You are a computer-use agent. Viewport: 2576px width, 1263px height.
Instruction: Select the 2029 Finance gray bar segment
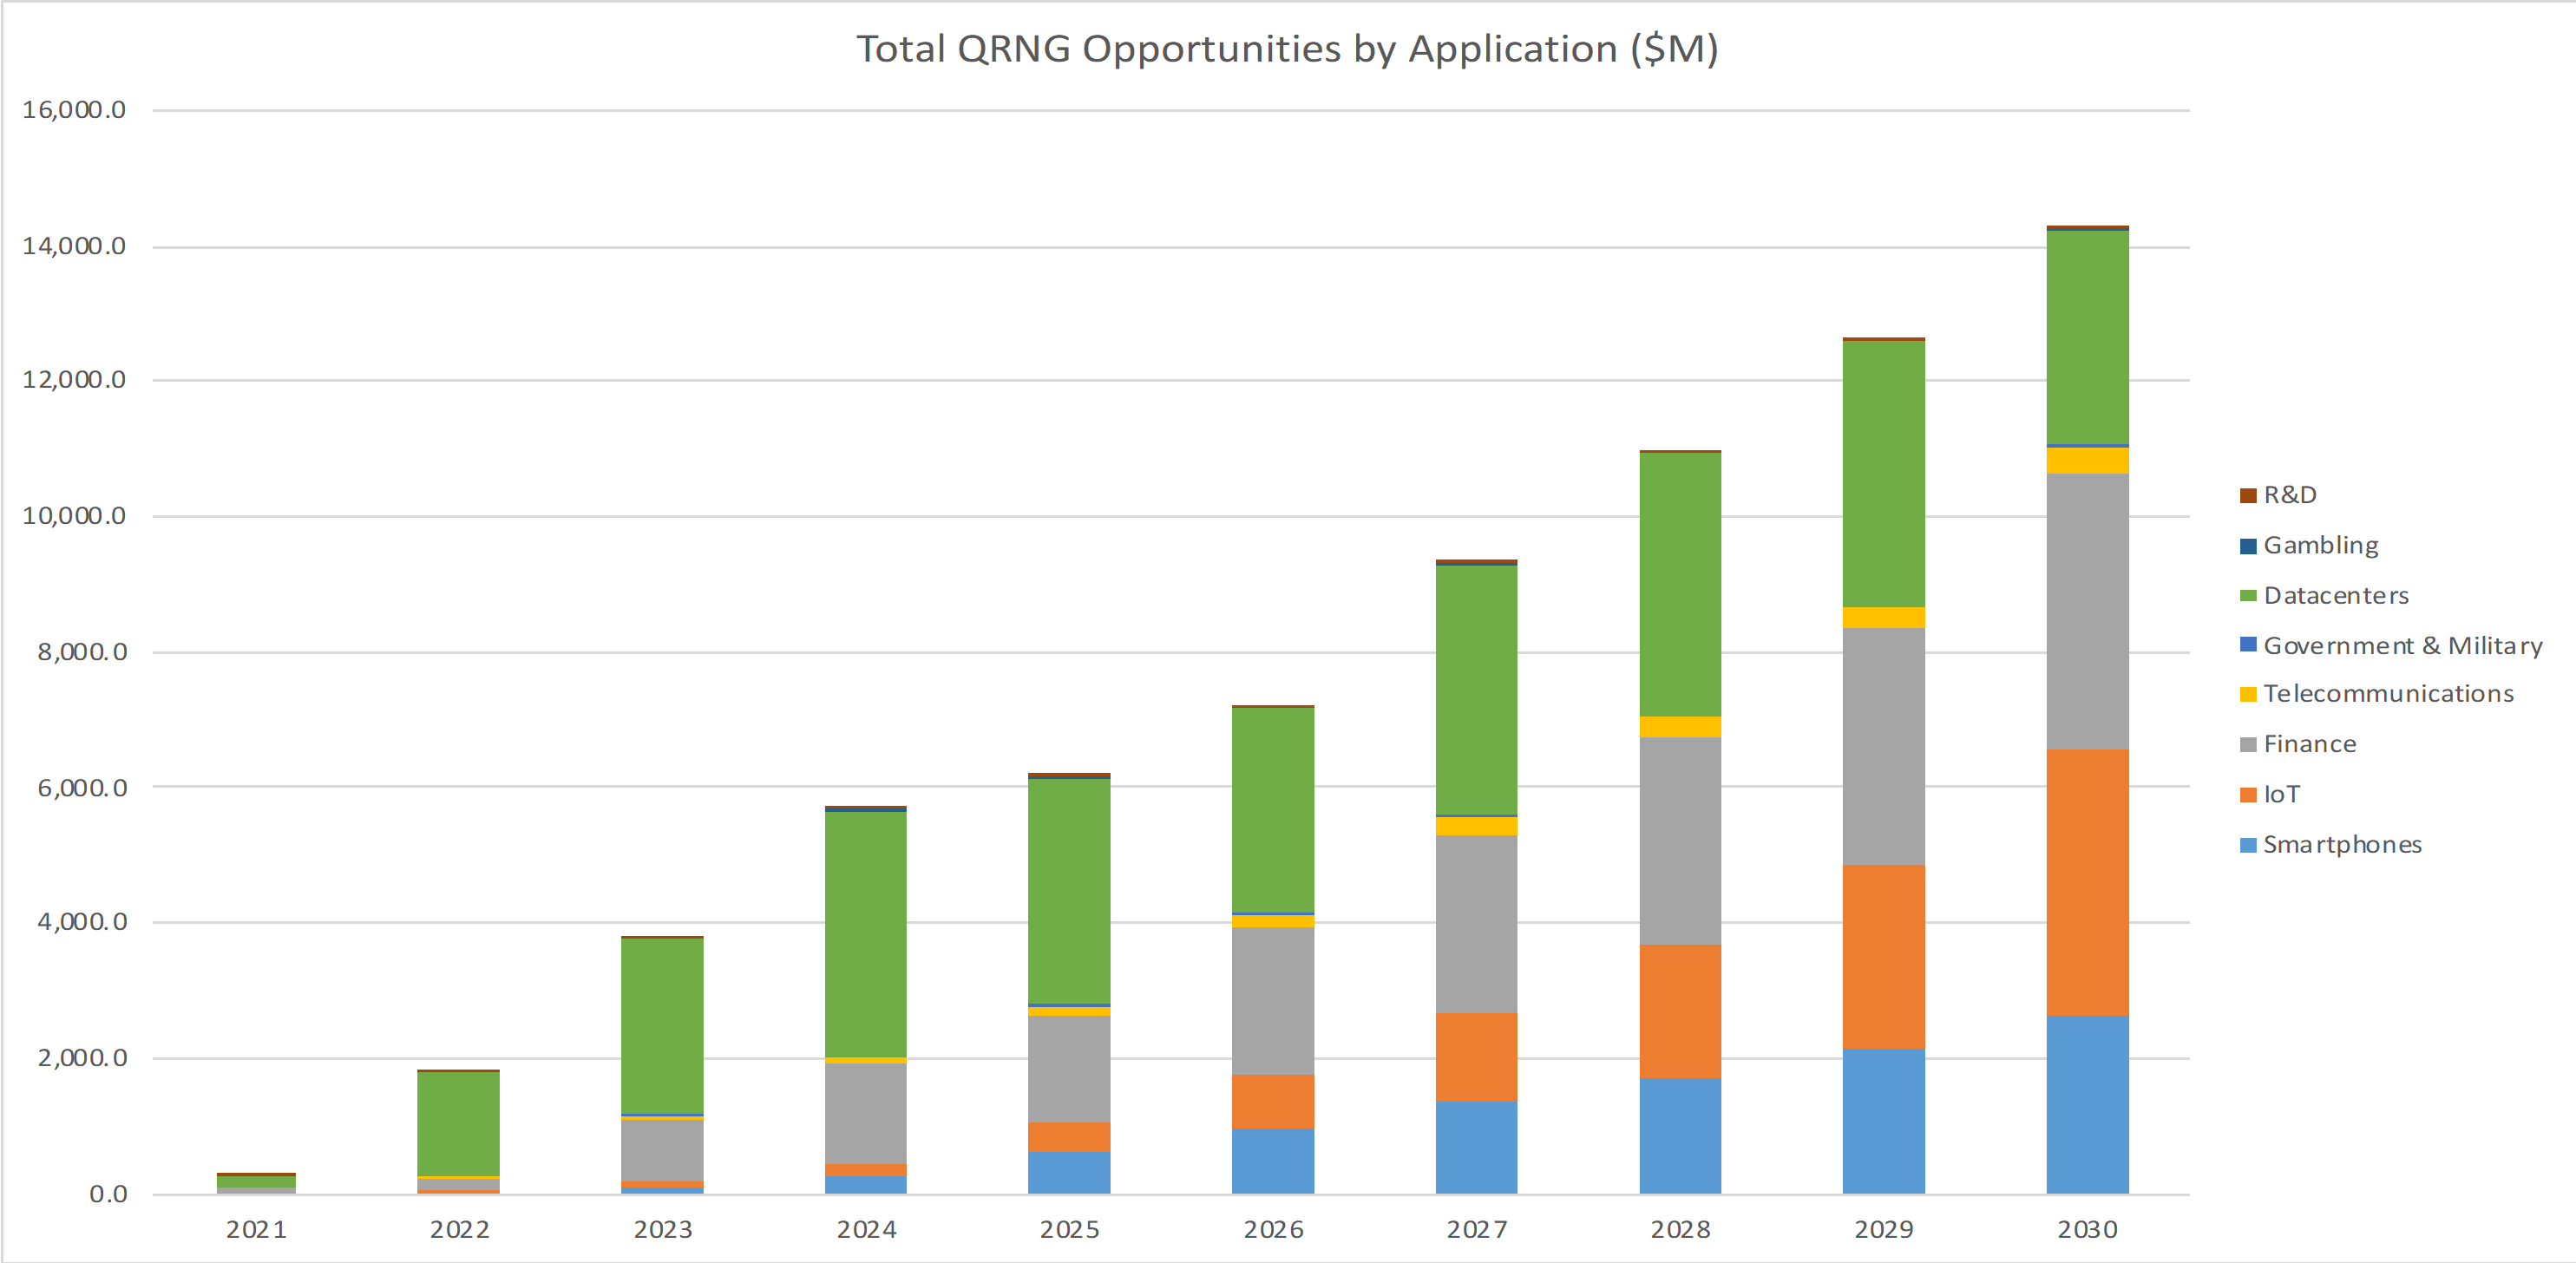pos(1884,747)
